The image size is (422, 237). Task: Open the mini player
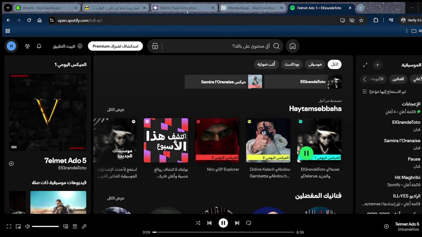pyautogui.click(x=18, y=226)
